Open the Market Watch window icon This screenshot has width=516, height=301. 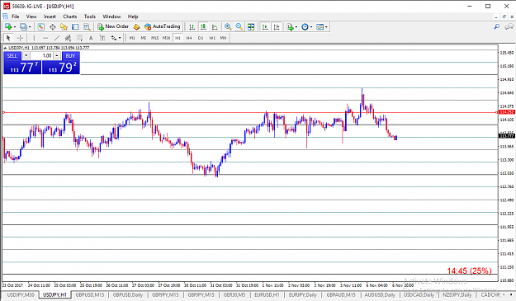pyautogui.click(x=40, y=27)
